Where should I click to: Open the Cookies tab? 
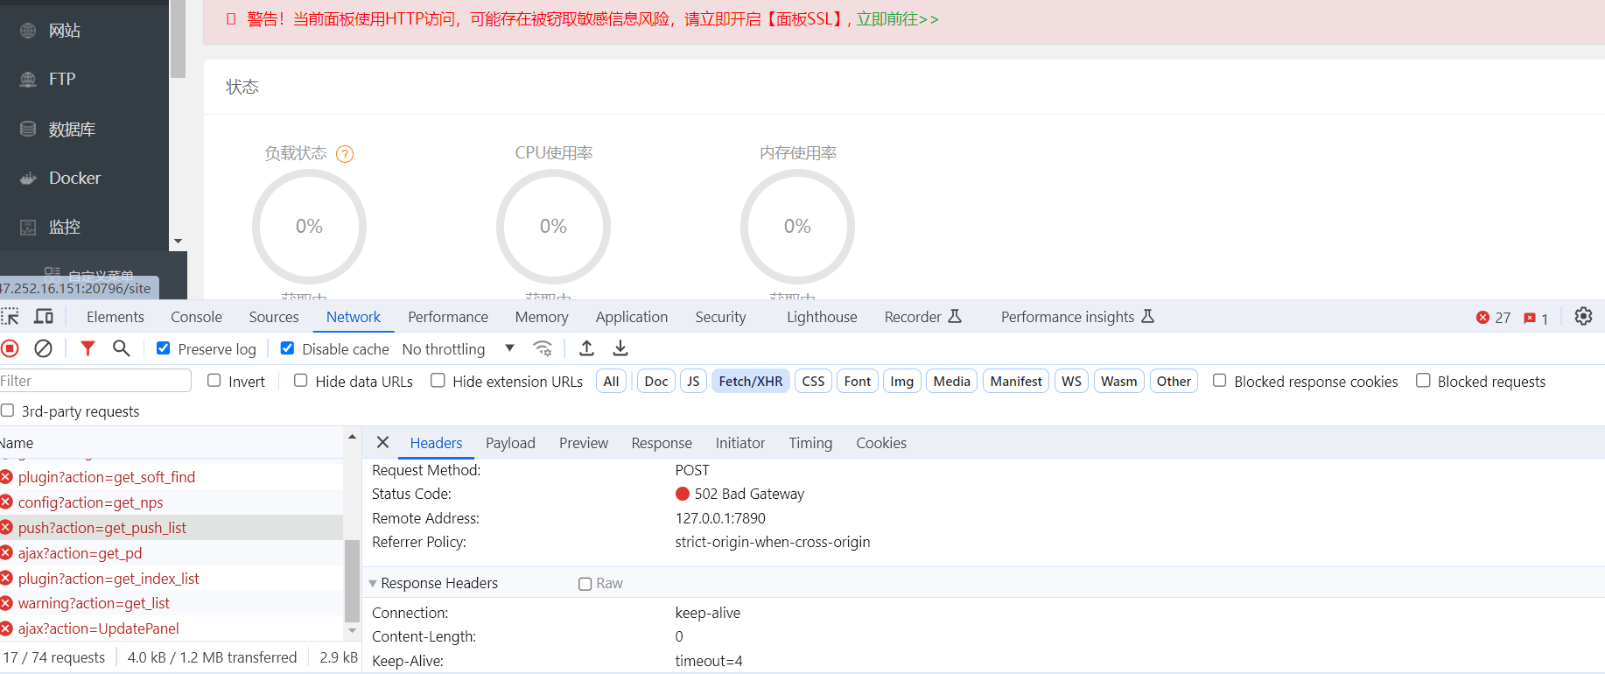[881, 443]
